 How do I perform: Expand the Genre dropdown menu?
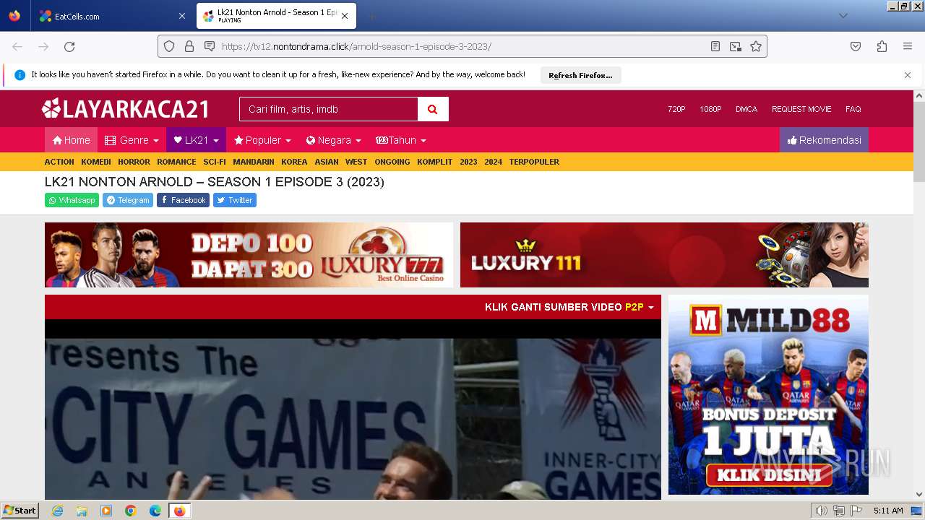[132, 140]
